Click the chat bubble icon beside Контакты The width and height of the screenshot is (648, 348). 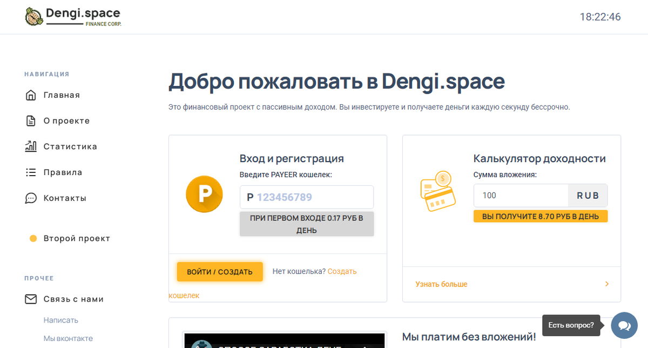pos(31,198)
